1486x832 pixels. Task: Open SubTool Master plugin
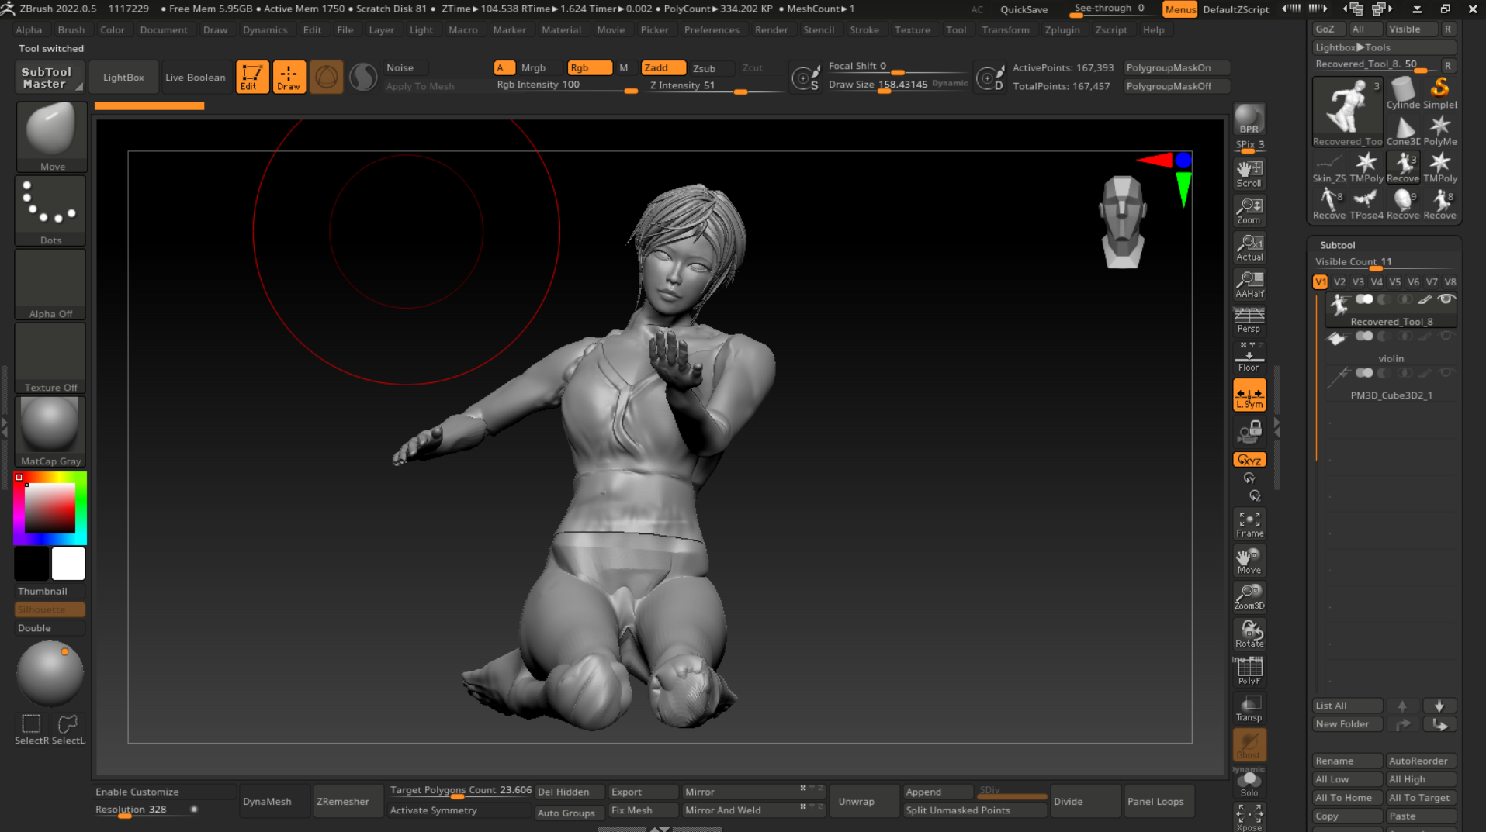point(49,77)
